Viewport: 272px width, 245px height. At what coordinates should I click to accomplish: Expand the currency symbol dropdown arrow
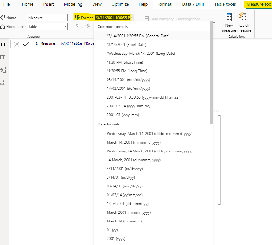[82, 27]
